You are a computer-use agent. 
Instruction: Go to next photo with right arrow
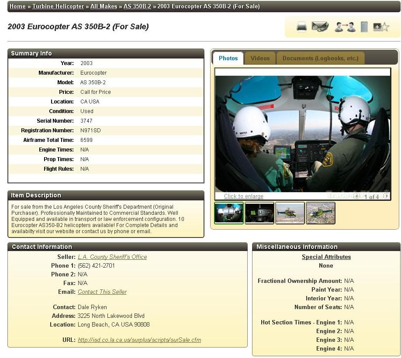(x=386, y=196)
